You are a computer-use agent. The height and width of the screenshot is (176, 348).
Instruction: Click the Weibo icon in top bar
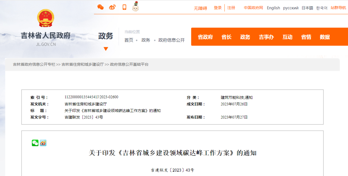(x=112, y=7)
